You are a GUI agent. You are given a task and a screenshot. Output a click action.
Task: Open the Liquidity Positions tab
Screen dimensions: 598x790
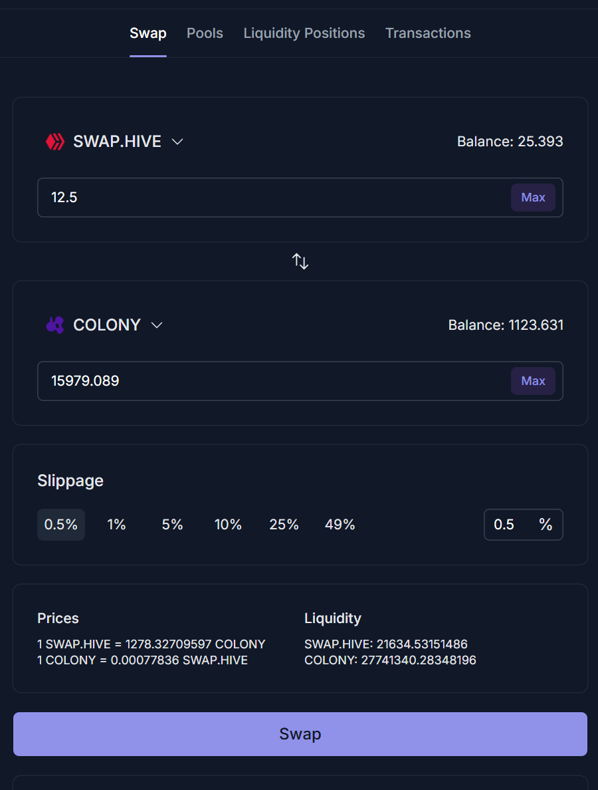[x=304, y=33]
